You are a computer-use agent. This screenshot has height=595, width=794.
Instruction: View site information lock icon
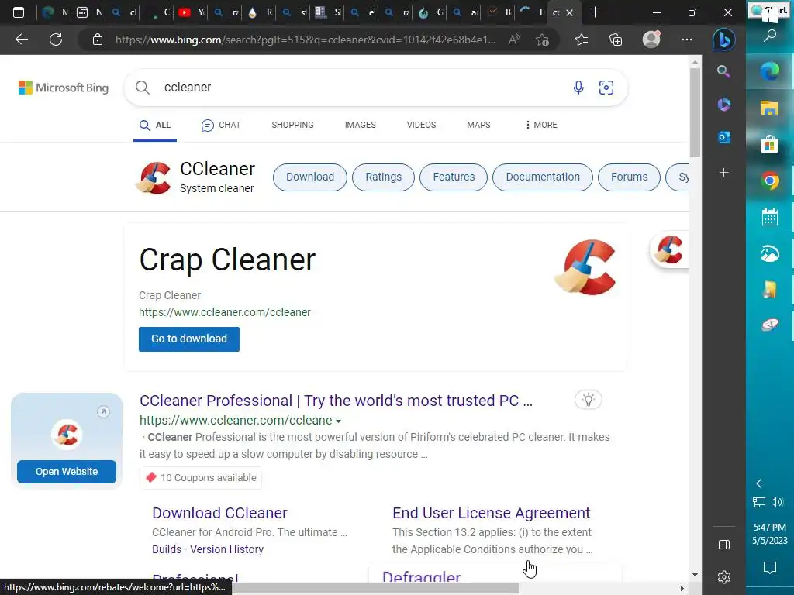(x=98, y=40)
